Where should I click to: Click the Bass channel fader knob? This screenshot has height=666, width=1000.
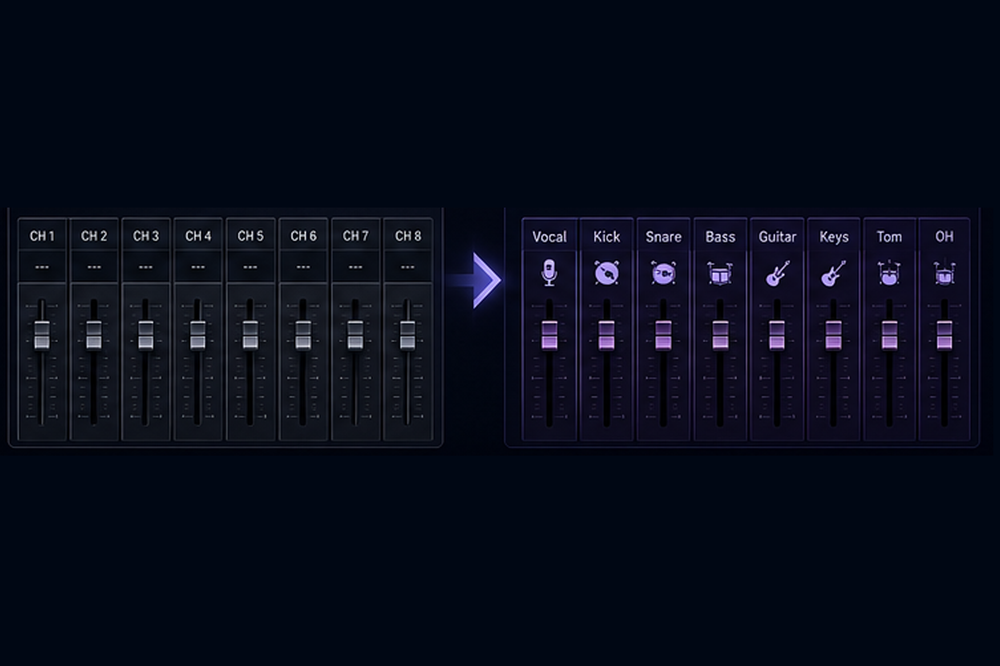[x=720, y=335]
